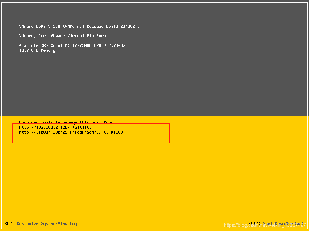
Task: Click the VMware ESXi 5.5.0 version text
Action: [40, 26]
